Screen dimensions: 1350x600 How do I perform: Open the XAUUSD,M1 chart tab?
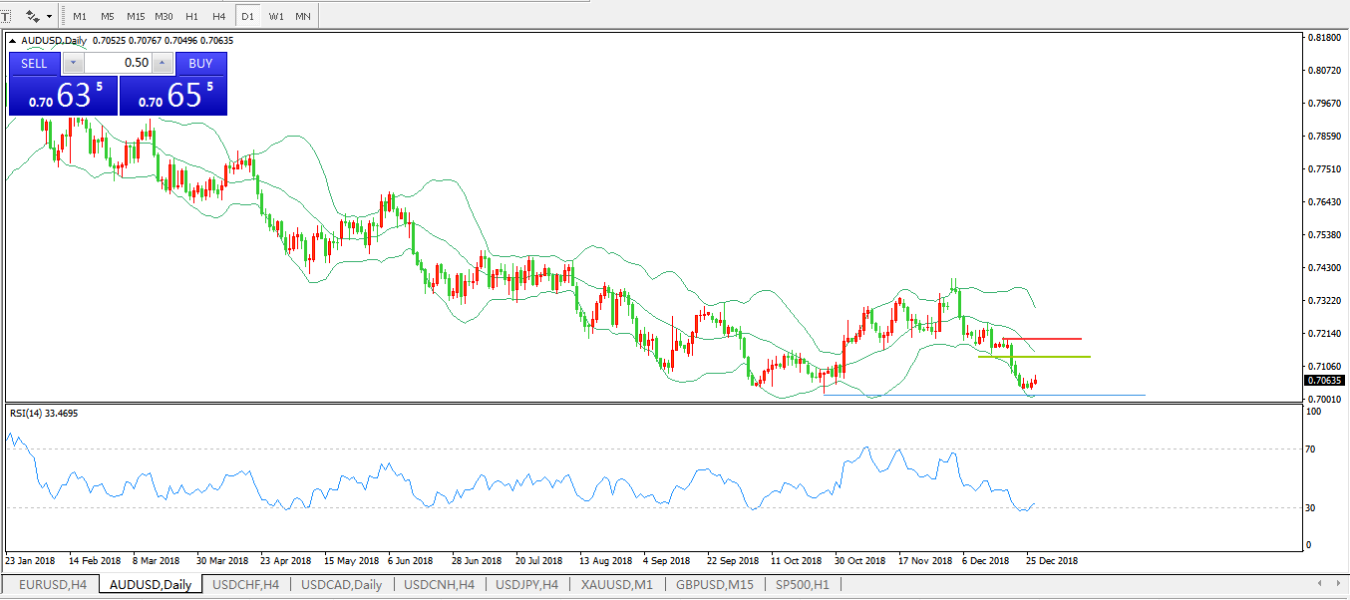coord(617,585)
